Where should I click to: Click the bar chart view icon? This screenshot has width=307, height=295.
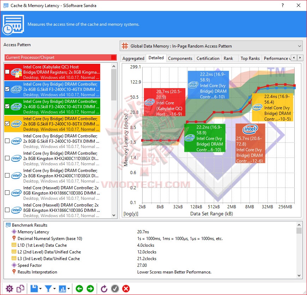coord(63,289)
